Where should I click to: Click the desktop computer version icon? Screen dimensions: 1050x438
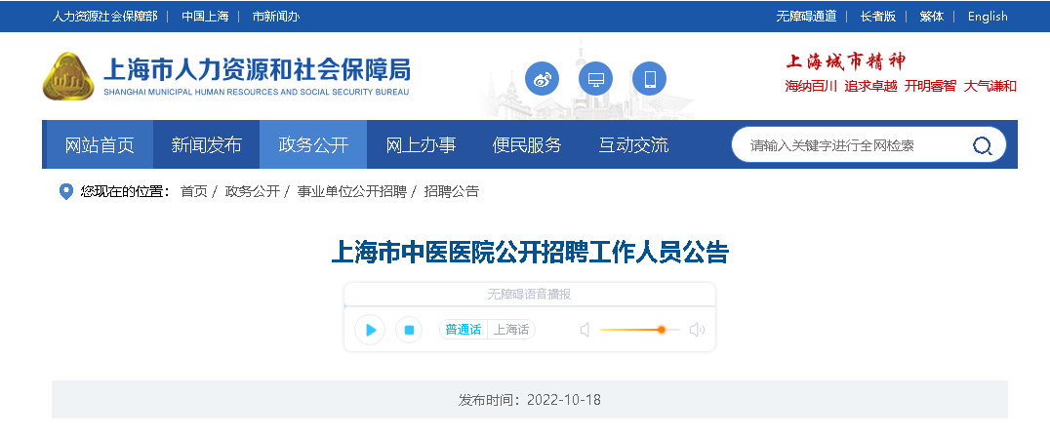[x=595, y=78]
